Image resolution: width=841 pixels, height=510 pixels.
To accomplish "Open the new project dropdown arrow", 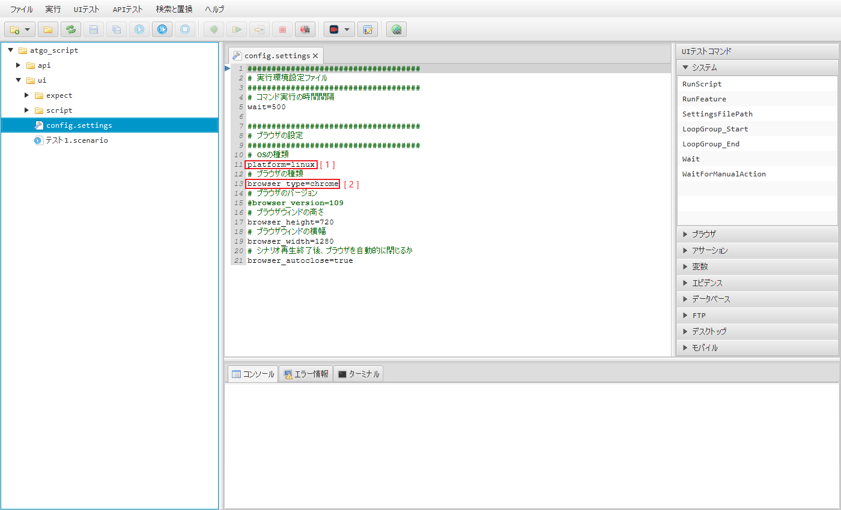I will (x=28, y=29).
